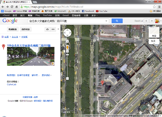Go back with the browser back arrow
162x117 pixels.
click(3, 7)
